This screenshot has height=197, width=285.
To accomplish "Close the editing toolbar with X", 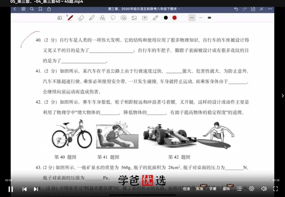I will (x=261, y=9).
